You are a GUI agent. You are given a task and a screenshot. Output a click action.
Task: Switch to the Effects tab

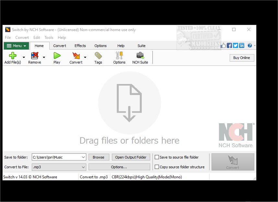click(x=80, y=46)
